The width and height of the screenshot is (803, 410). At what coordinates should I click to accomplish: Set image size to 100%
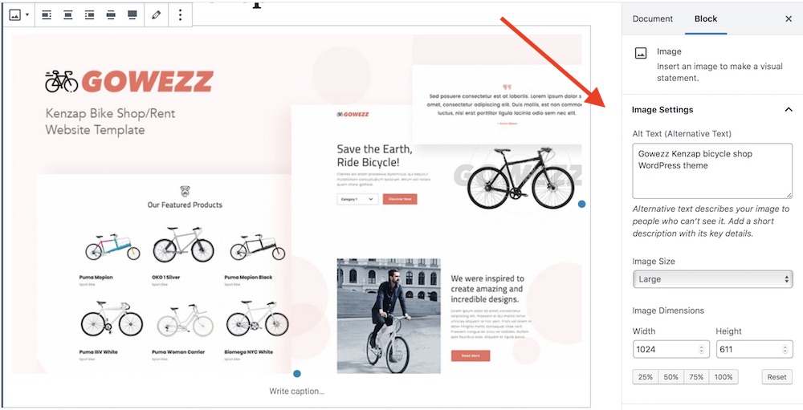coord(724,377)
